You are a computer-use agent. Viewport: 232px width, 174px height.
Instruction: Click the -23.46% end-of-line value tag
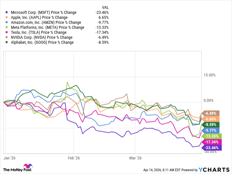(211, 148)
